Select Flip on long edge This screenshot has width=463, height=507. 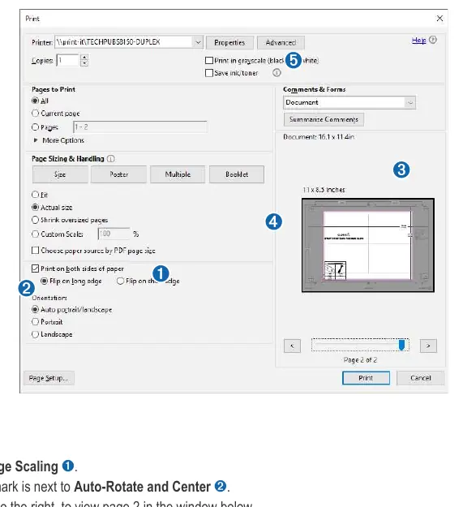tap(45, 281)
